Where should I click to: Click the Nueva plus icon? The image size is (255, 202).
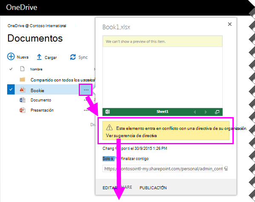[x=11, y=56]
